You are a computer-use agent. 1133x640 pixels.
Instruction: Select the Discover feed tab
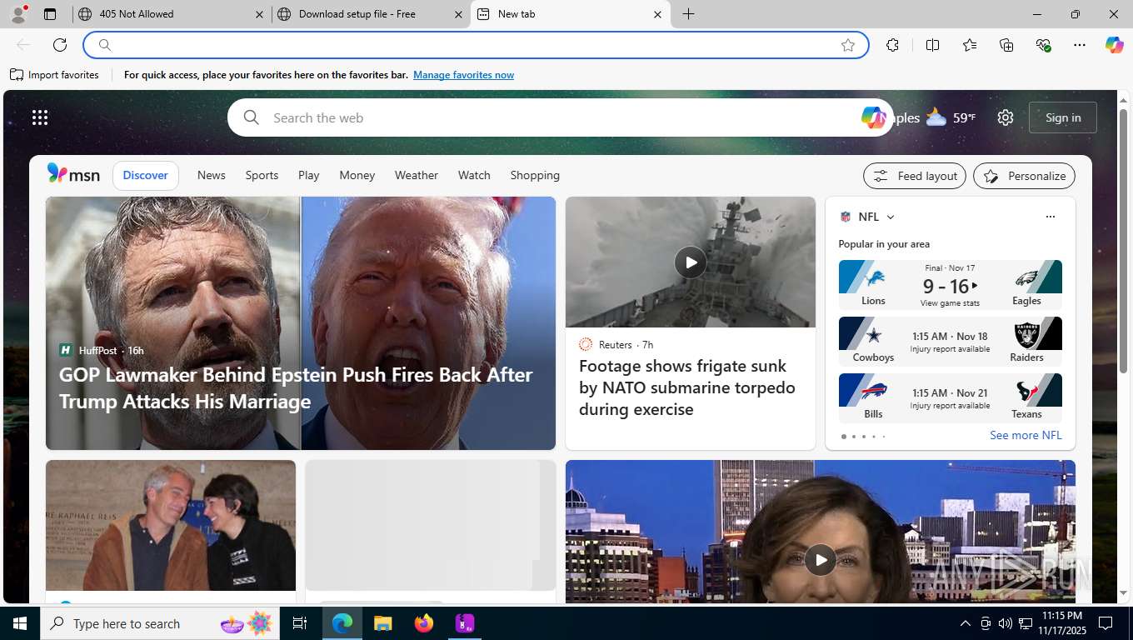coord(145,175)
